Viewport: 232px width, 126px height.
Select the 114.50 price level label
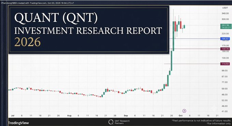click(225, 64)
